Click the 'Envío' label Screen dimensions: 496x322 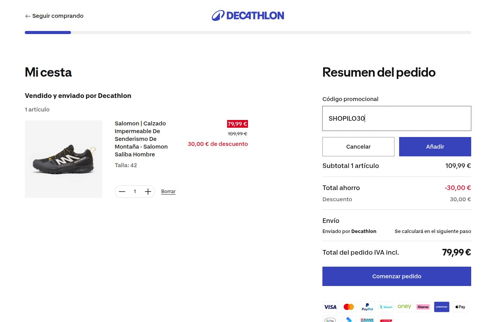[331, 221]
